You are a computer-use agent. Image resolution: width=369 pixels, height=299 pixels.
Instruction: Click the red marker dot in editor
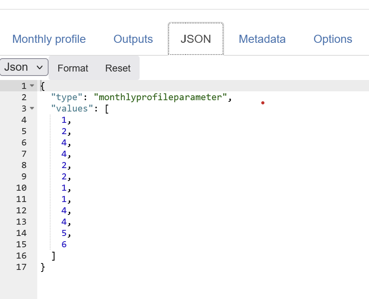click(x=263, y=103)
